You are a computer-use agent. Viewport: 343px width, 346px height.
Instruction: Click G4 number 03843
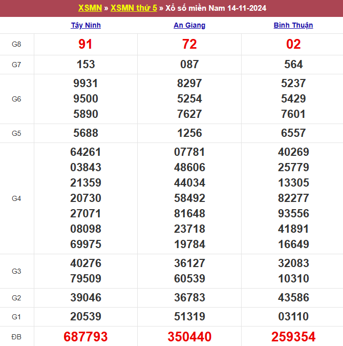[x=85, y=167]
